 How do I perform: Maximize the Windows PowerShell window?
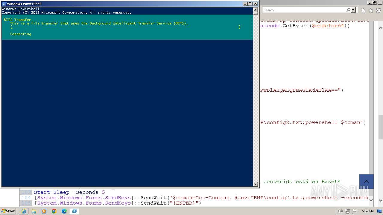(x=250, y=4)
